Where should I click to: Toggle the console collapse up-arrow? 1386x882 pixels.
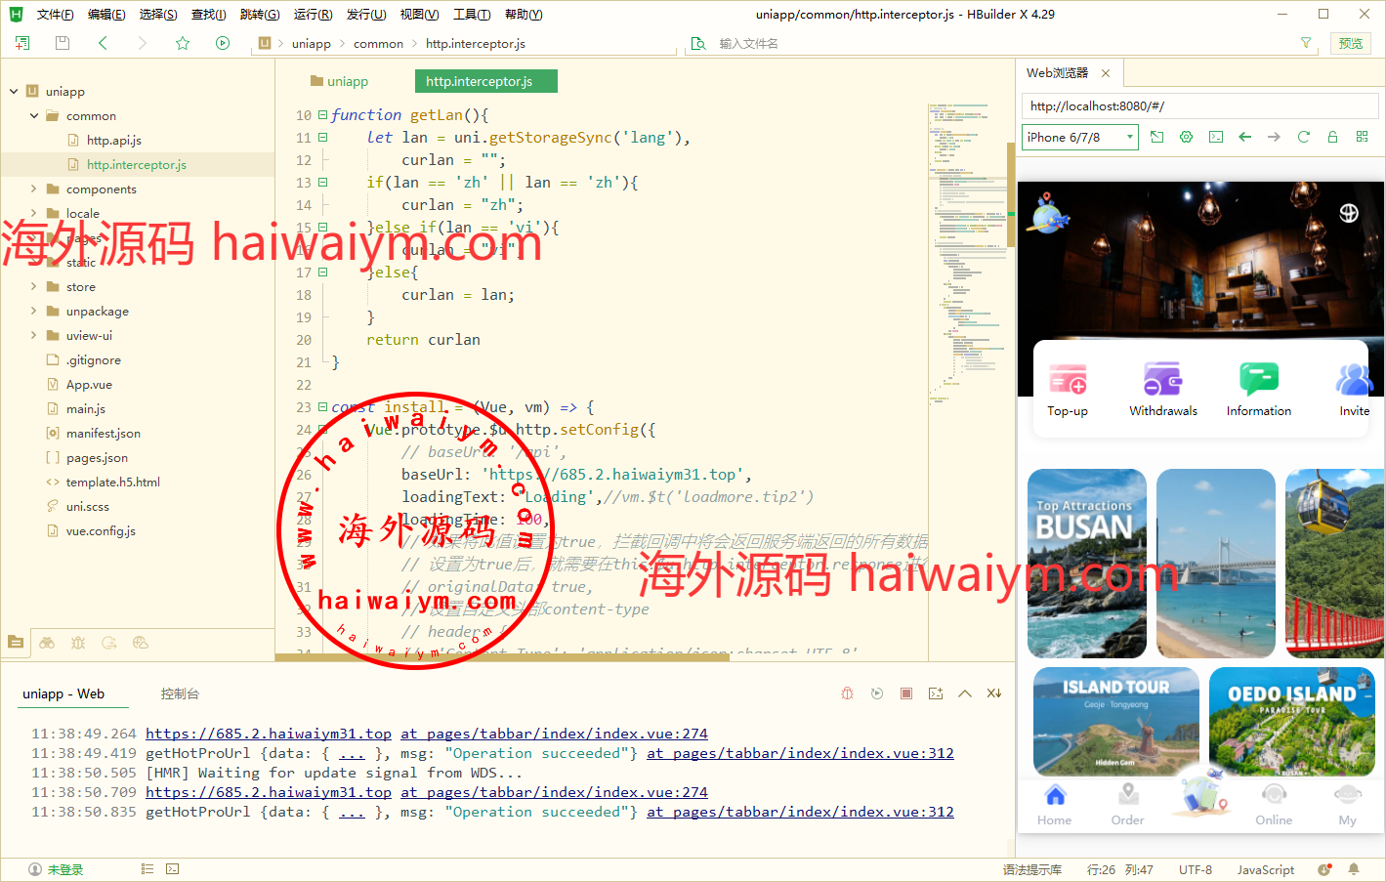[965, 693]
